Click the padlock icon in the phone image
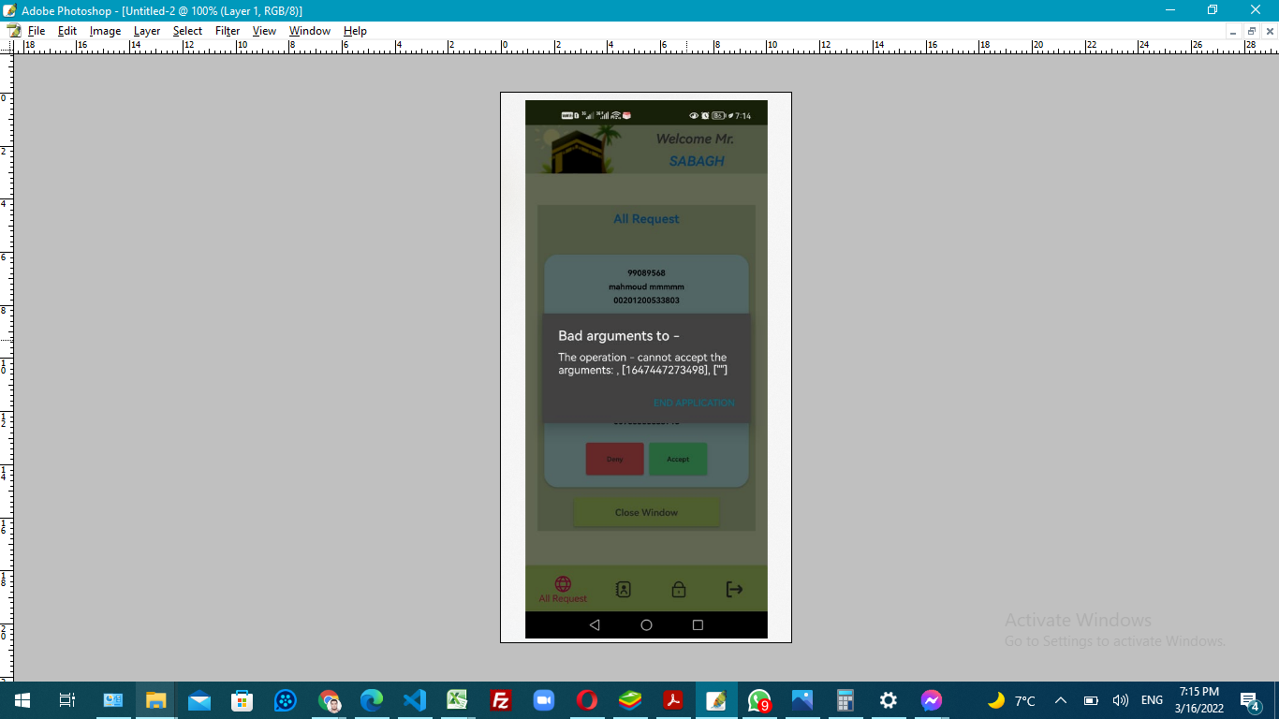1279x719 pixels. pyautogui.click(x=679, y=589)
